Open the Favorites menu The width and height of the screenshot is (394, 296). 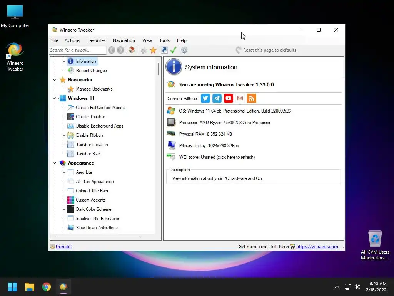pos(96,40)
